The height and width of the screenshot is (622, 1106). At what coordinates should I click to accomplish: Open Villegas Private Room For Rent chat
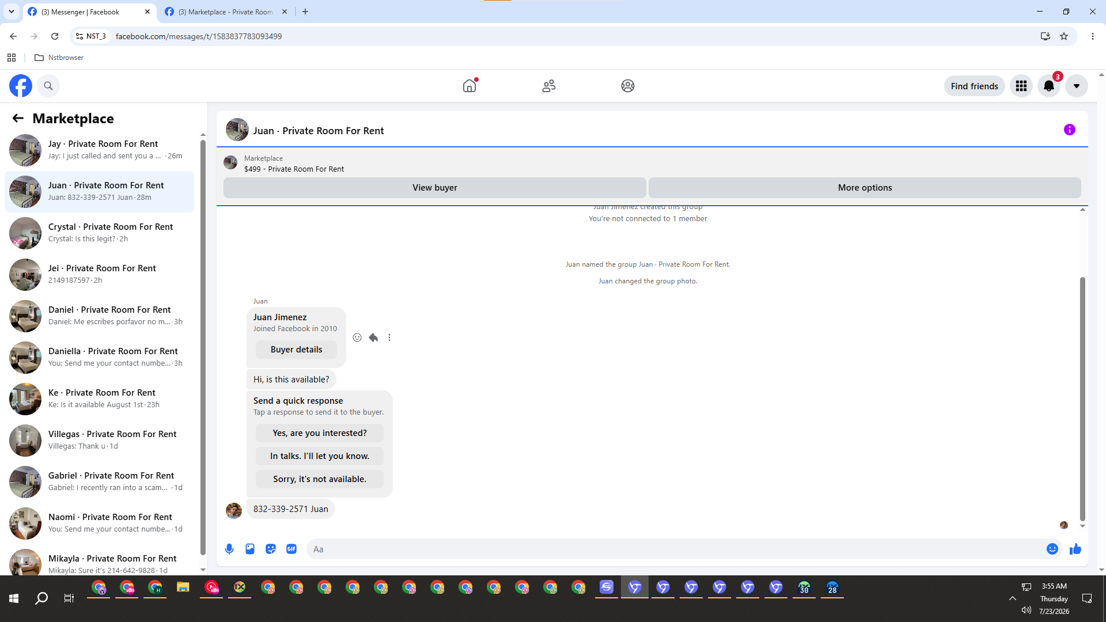click(100, 440)
